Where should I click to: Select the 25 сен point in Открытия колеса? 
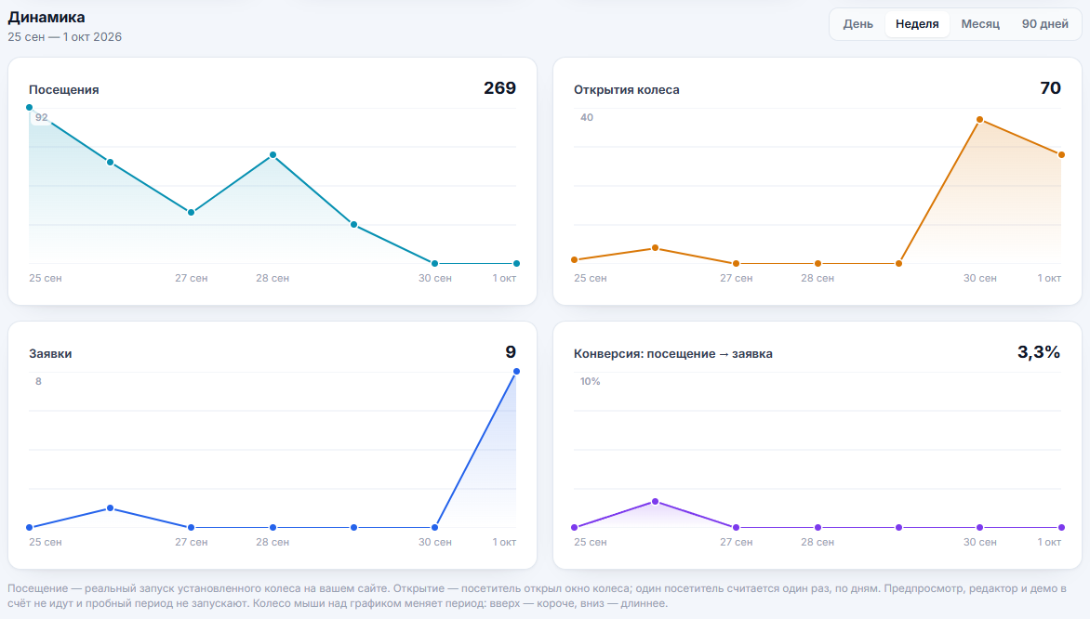coord(574,260)
